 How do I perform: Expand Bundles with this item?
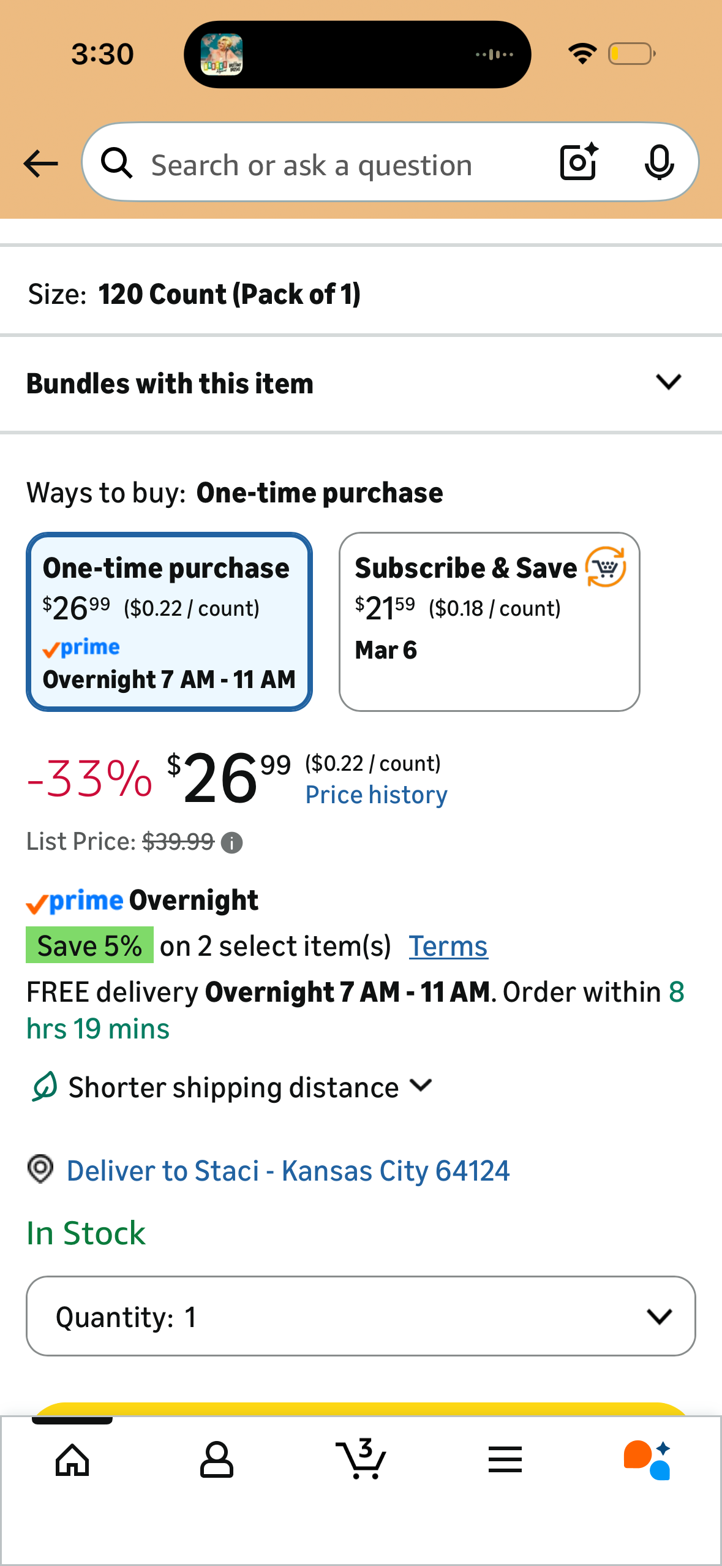[361, 384]
